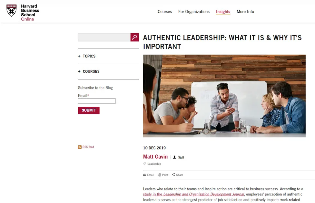Click the Staff person icon
This screenshot has height=203, width=315.
(175, 157)
